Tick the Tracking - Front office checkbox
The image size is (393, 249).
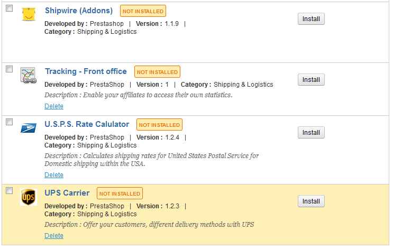(9, 69)
